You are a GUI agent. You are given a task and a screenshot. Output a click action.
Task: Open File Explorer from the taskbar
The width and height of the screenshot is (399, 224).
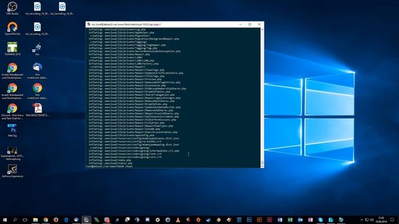pos(36,220)
